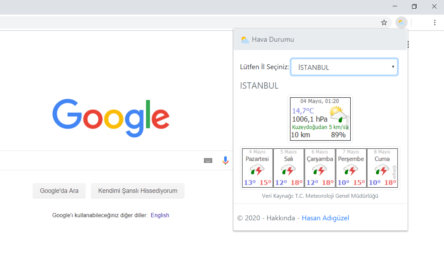Click the 1006,1 hPa pressure value
Image resolution: width=444 pixels, height=278 pixels.
pyautogui.click(x=309, y=119)
